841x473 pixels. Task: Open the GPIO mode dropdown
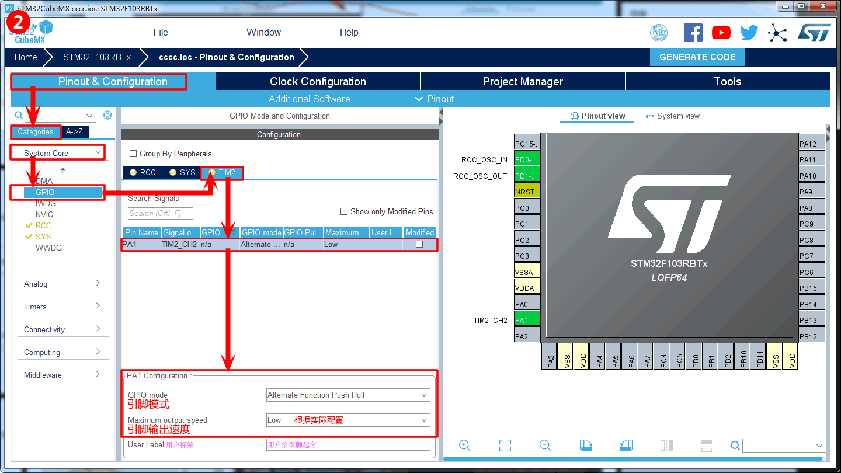tap(348, 395)
